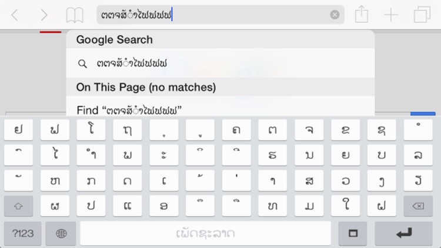441x248 pixels.
Task: Tap the search magnifier icon
Action: (83, 63)
